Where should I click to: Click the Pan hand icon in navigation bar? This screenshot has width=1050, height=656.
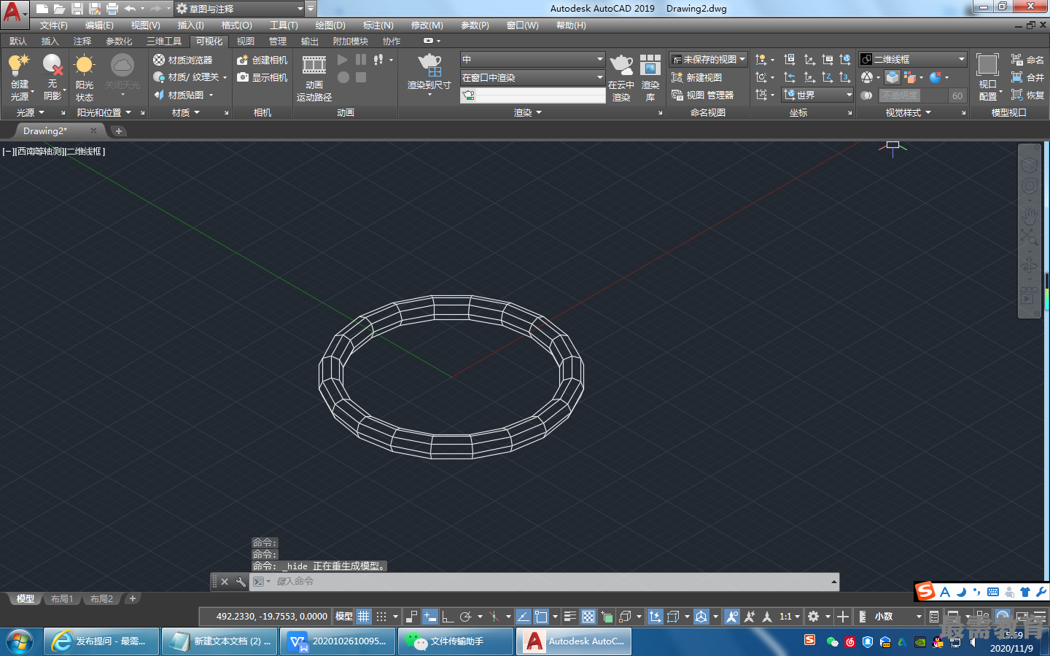click(1029, 216)
